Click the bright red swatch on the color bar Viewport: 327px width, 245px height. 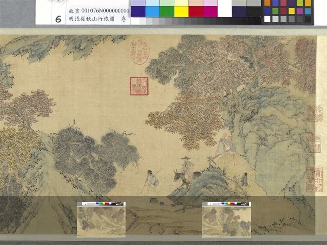[196, 11]
